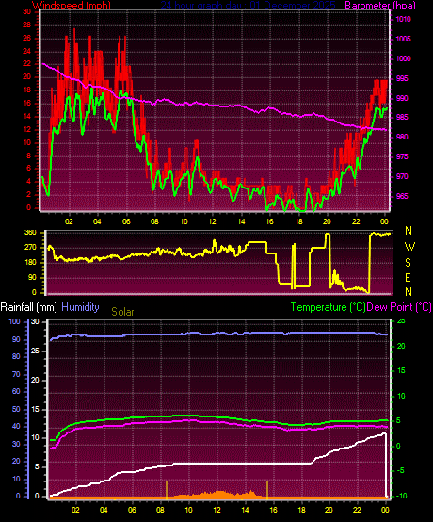The image size is (433, 522).
Task: Click the 24 mph windspeed axis value
Action: pos(27,51)
